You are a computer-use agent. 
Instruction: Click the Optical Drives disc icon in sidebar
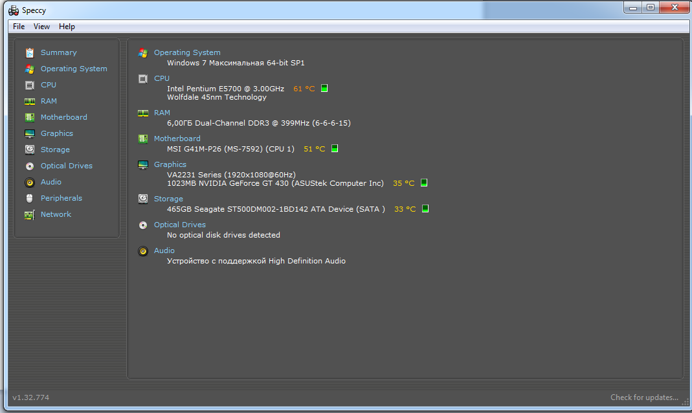tap(30, 166)
